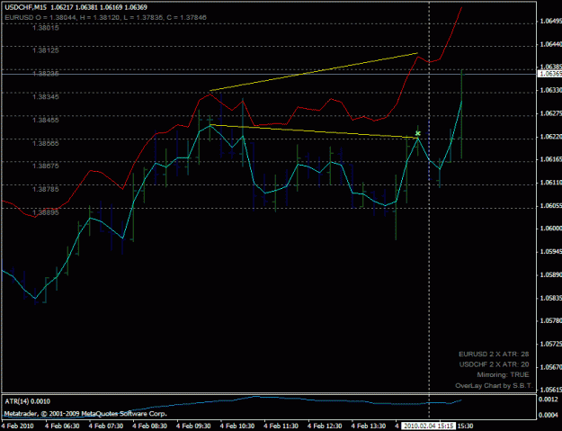This screenshot has width=562, height=431.
Task: Click overlay price label 1.38015
Action: pos(46,28)
